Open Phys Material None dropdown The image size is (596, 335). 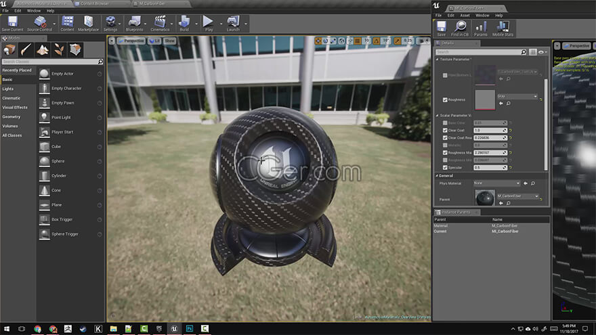click(497, 183)
